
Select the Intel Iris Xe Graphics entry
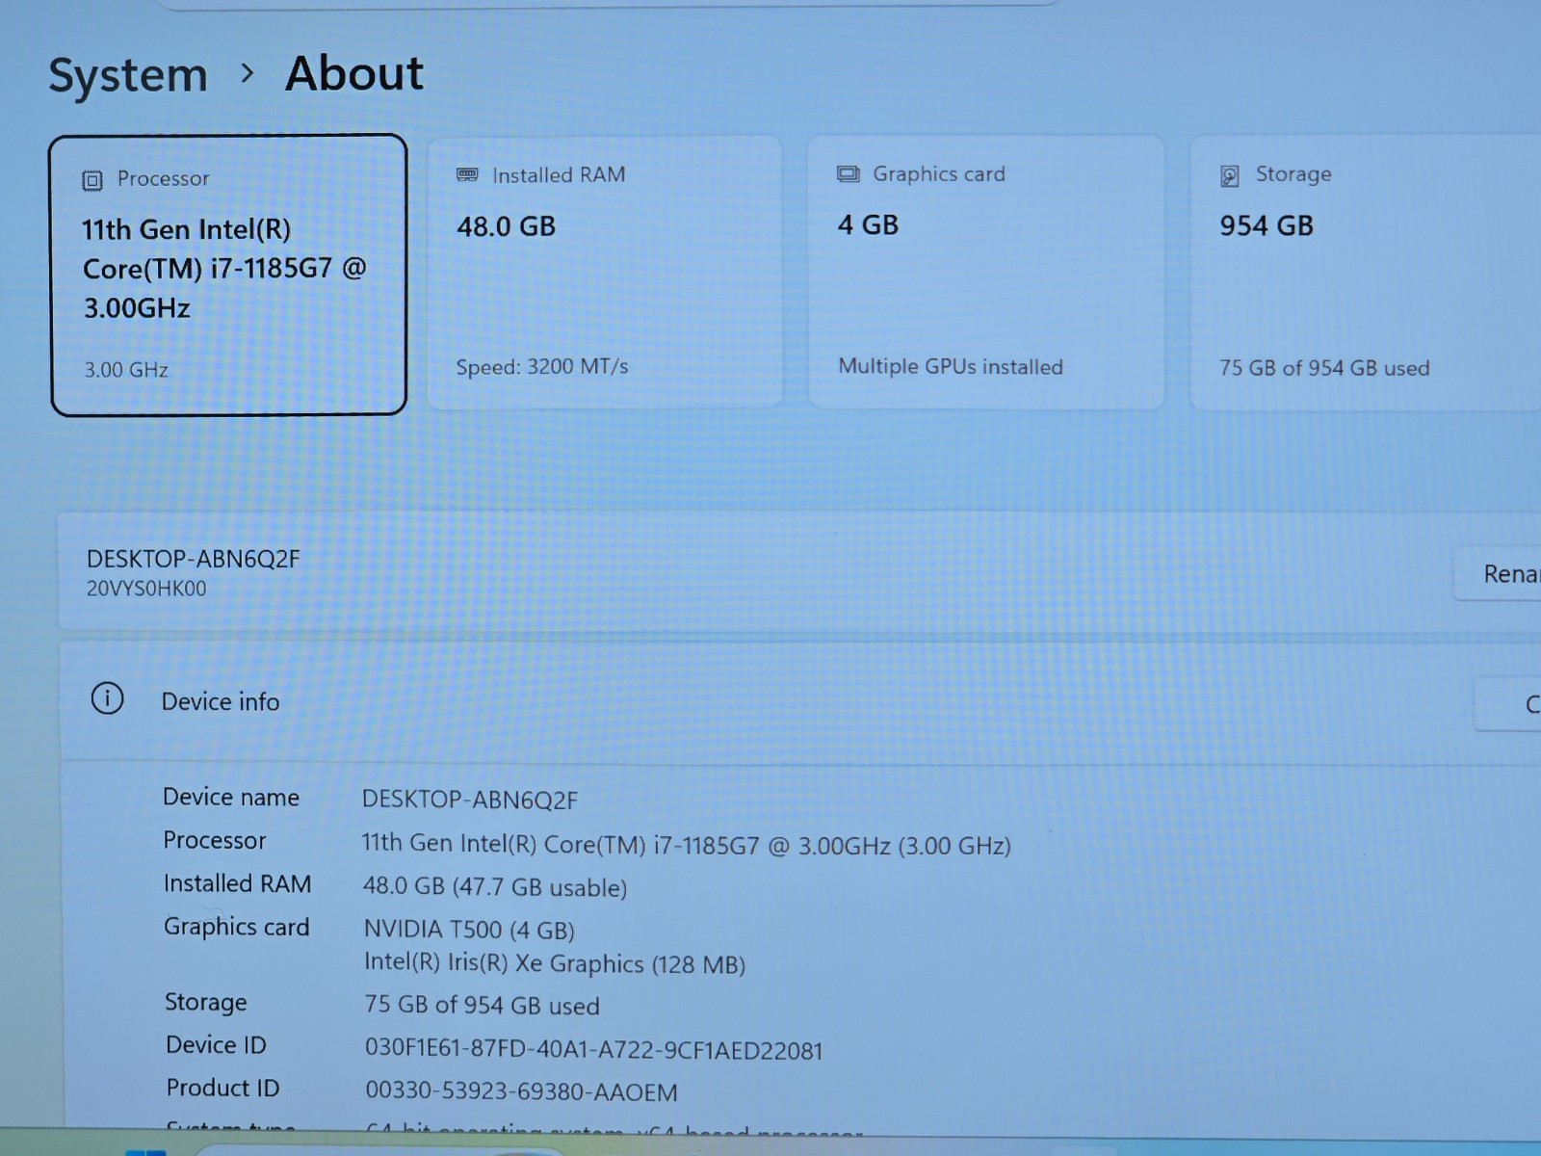tap(555, 964)
